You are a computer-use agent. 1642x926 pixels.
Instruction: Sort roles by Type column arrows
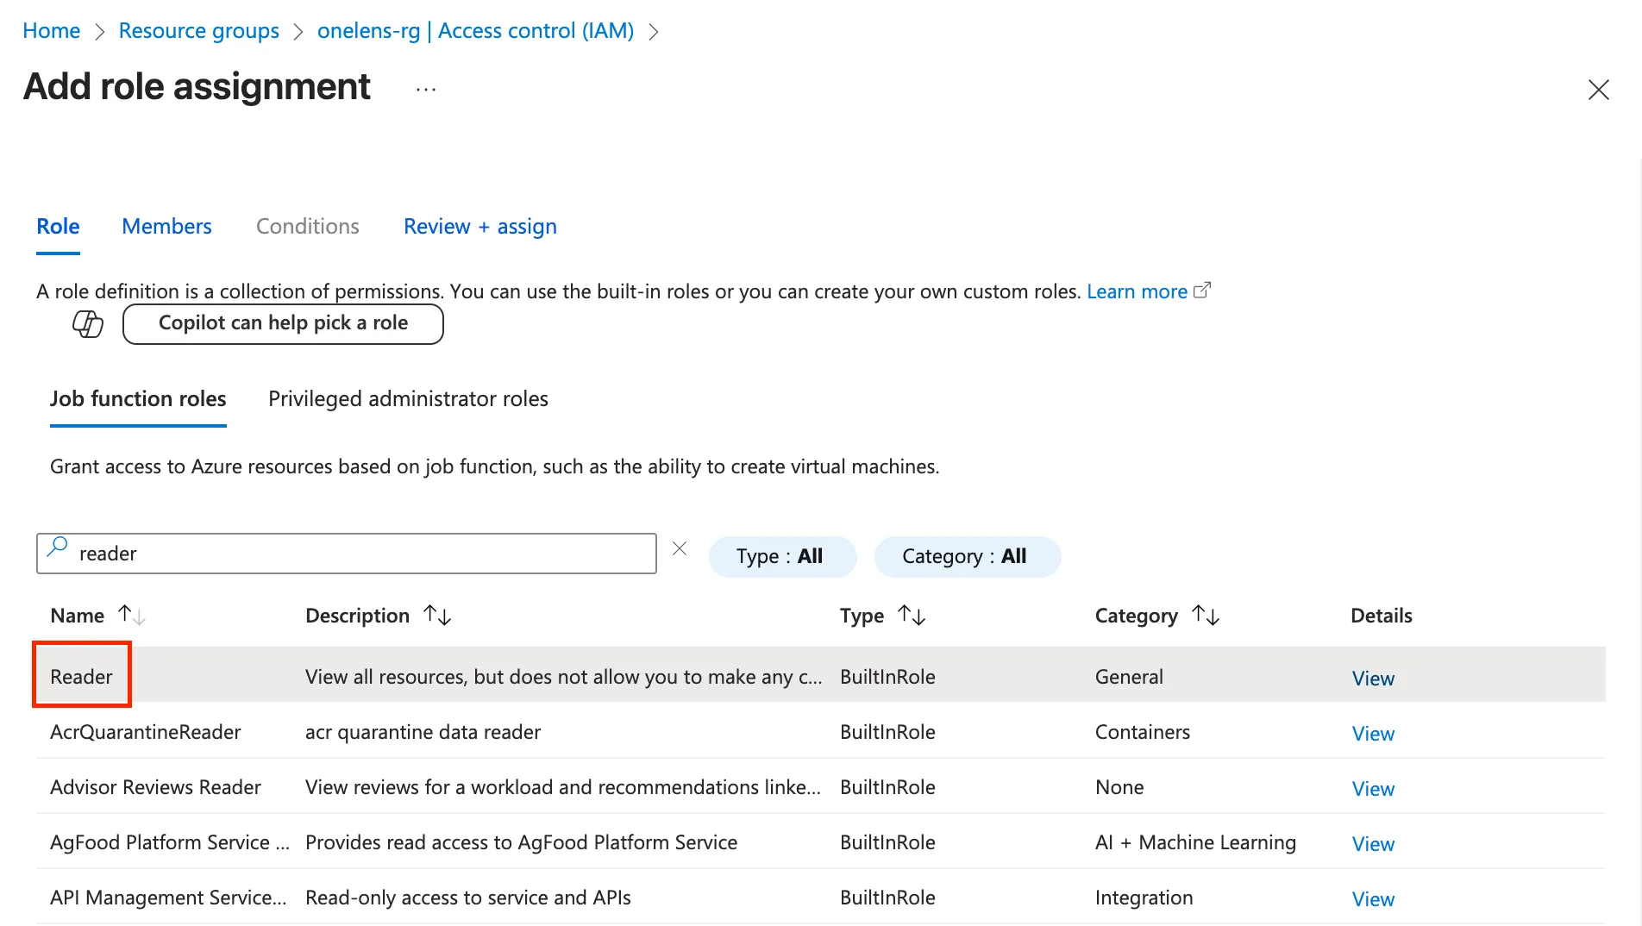[911, 616]
